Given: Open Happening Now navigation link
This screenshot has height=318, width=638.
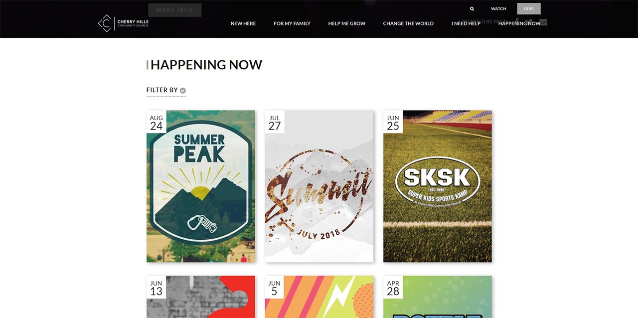Looking at the screenshot, I should point(519,23).
